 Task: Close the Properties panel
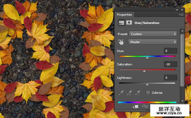[x=182, y=10]
